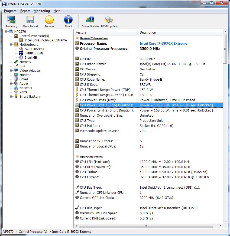Open the Summary toolbar icon
The height and width of the screenshot is (236, 230).
point(11,20)
